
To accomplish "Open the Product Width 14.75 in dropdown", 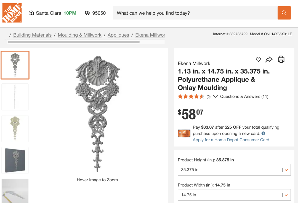I will 234,195.
